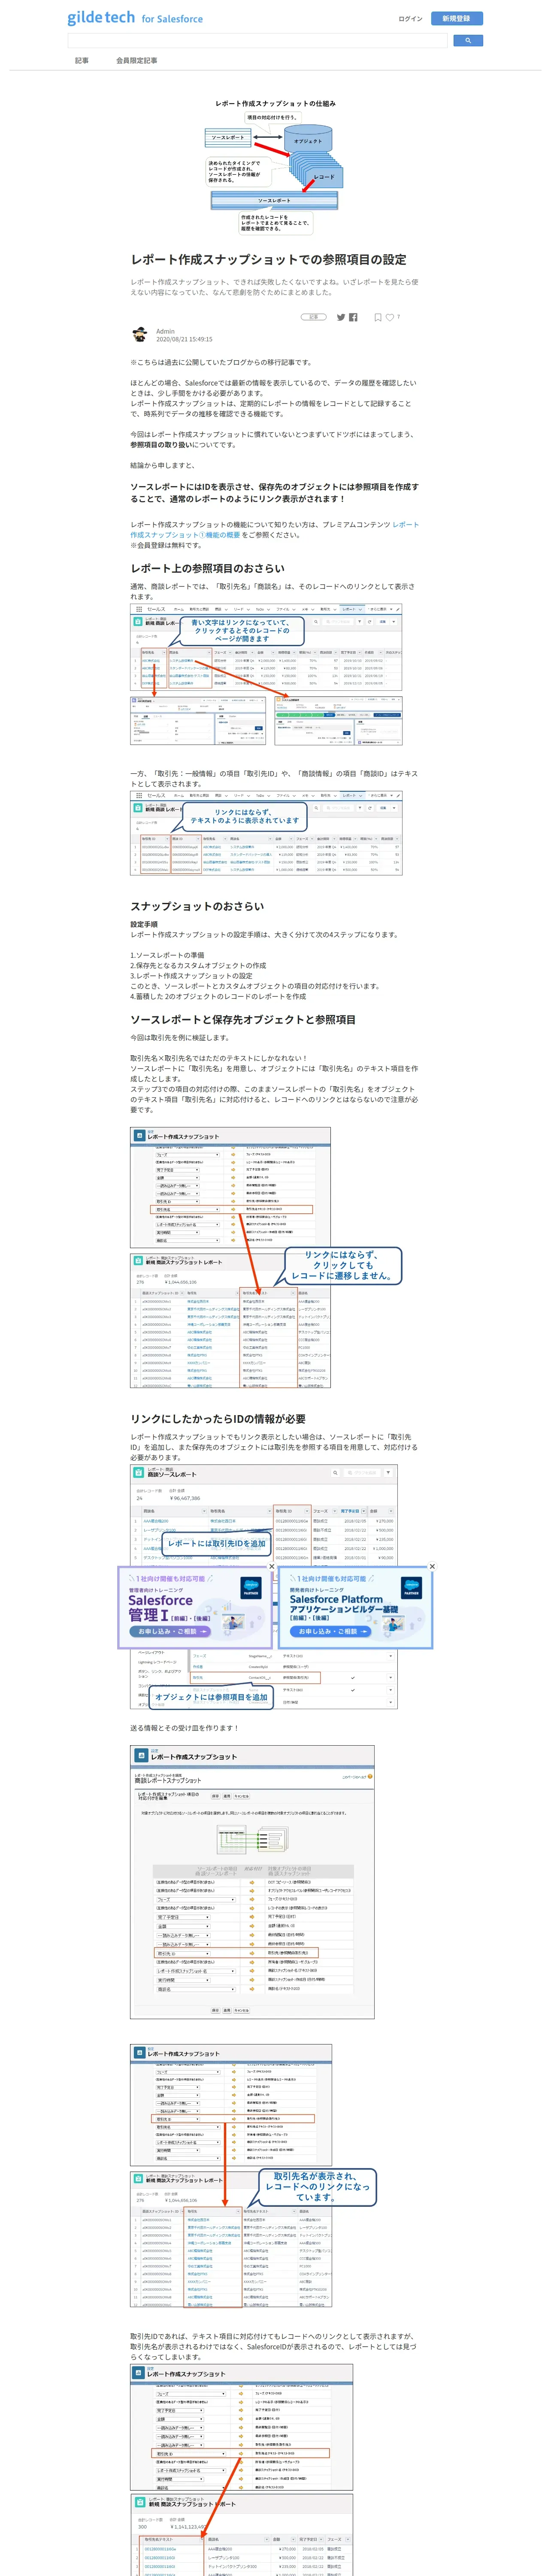This screenshot has height=2576, width=551.
Task: Switch to the 会員限定記事 tab
Action: pyautogui.click(x=136, y=61)
